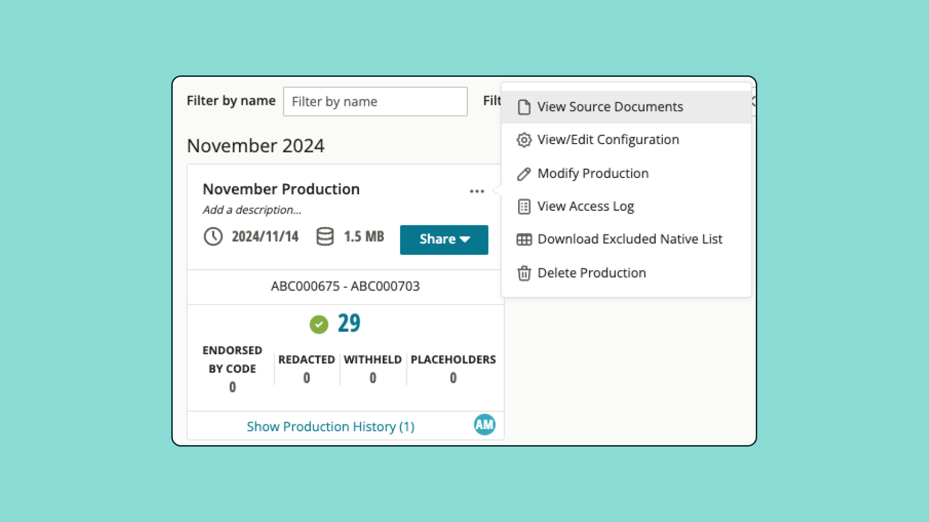Expand Show Production History (1)
Image resolution: width=929 pixels, height=522 pixels.
coord(330,426)
